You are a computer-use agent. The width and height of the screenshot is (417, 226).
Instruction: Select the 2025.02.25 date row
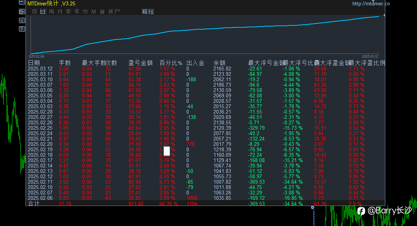[40, 128]
